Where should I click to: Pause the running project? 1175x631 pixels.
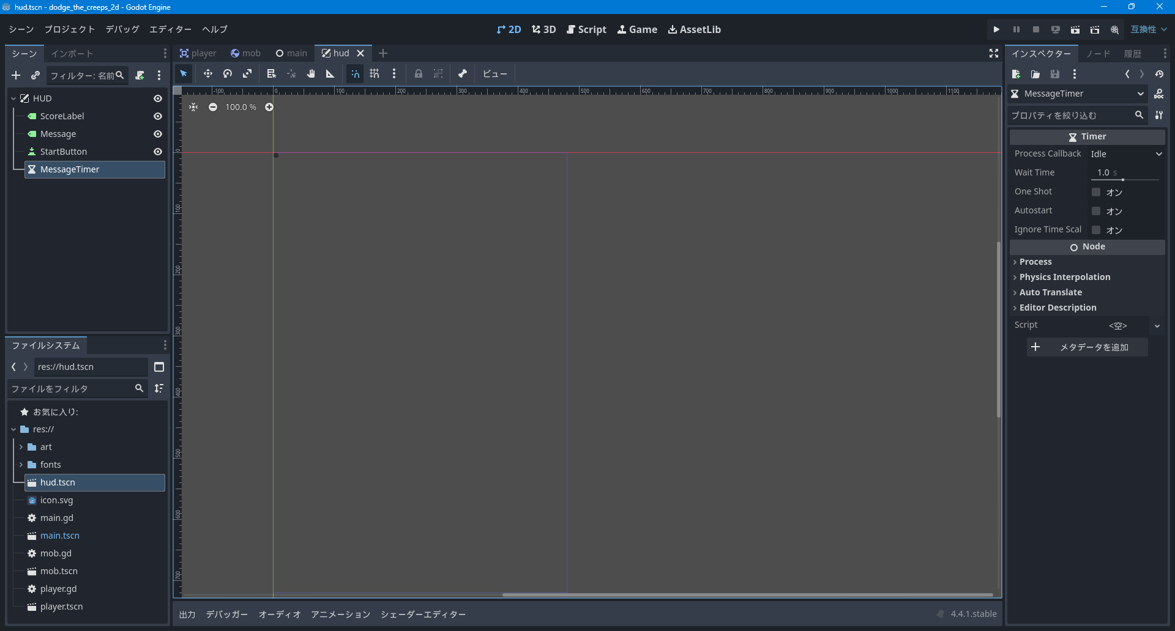click(x=1016, y=29)
